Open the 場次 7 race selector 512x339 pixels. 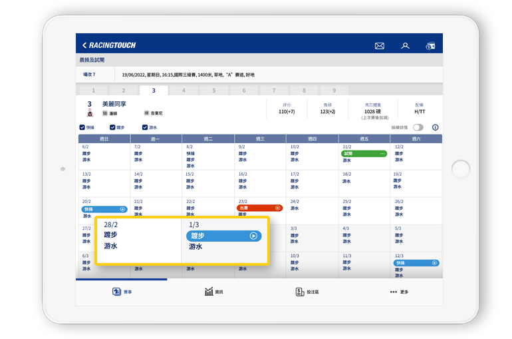click(89, 75)
